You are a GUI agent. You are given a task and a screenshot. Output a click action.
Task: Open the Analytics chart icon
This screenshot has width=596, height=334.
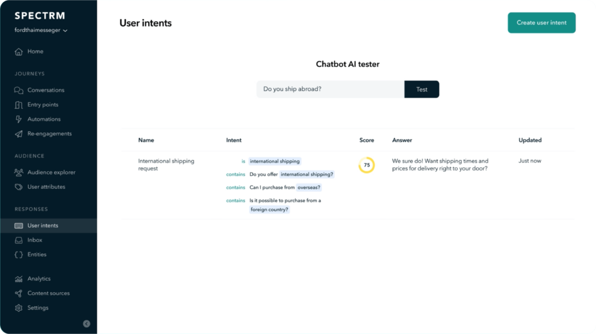click(x=19, y=279)
